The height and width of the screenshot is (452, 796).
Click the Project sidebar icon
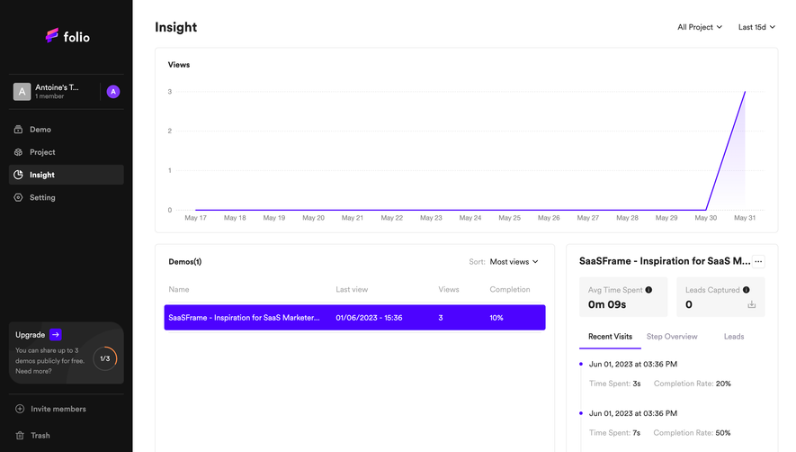(x=18, y=152)
